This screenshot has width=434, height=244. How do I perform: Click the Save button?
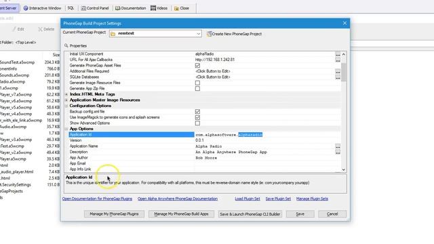(300, 214)
